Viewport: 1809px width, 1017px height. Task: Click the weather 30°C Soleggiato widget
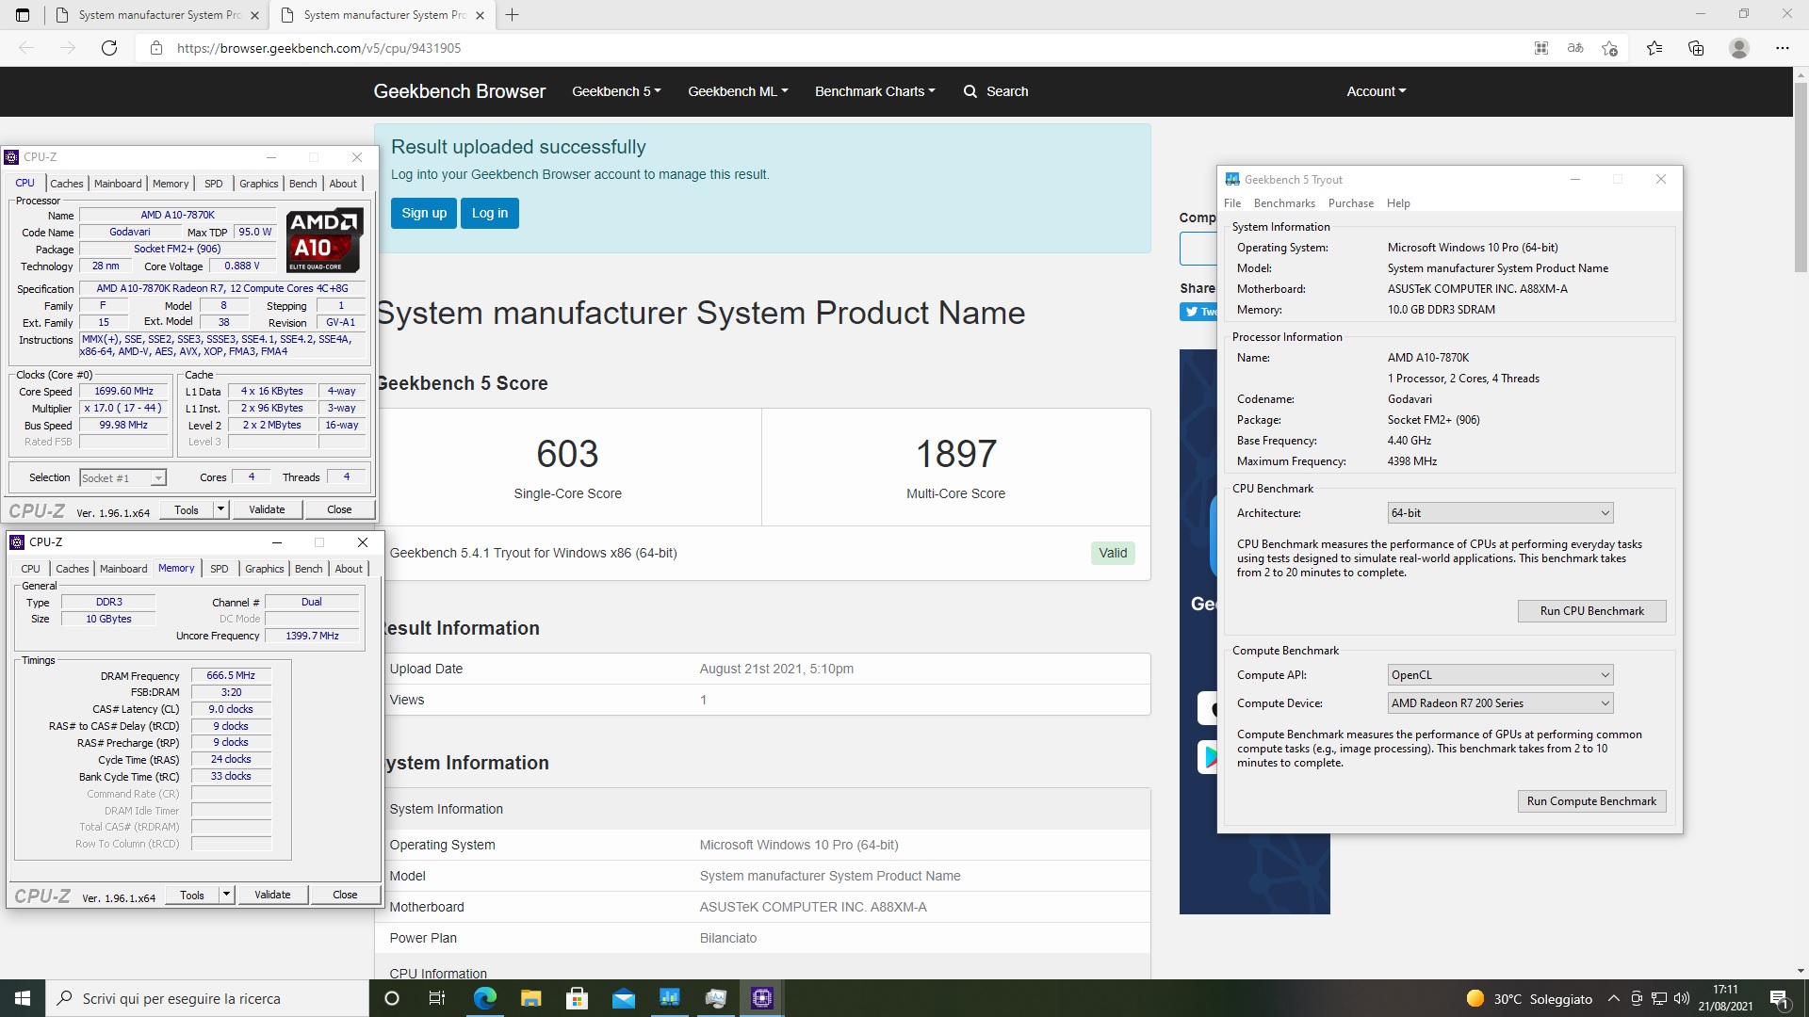click(1529, 999)
